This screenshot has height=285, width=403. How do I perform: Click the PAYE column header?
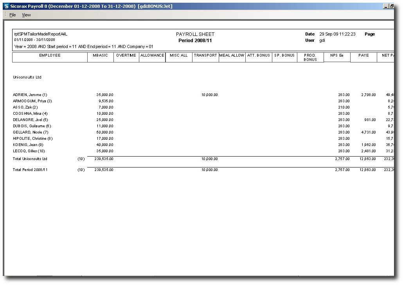(363, 55)
